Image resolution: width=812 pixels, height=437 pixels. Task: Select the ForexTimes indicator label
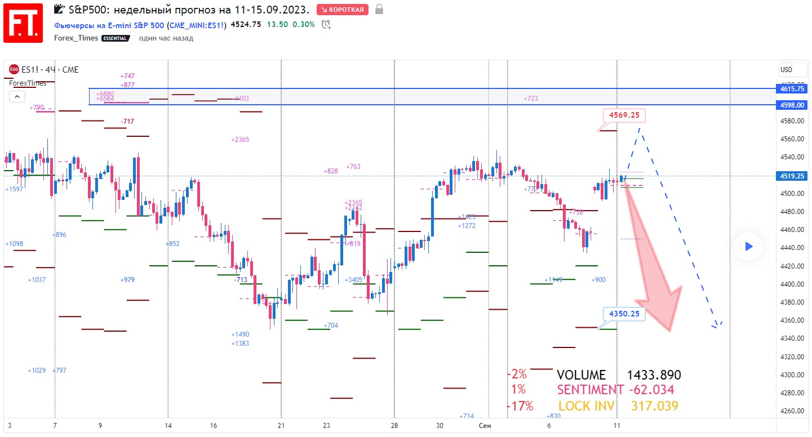coord(28,83)
